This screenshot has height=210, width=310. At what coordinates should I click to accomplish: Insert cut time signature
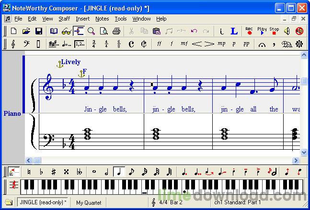pos(144,44)
